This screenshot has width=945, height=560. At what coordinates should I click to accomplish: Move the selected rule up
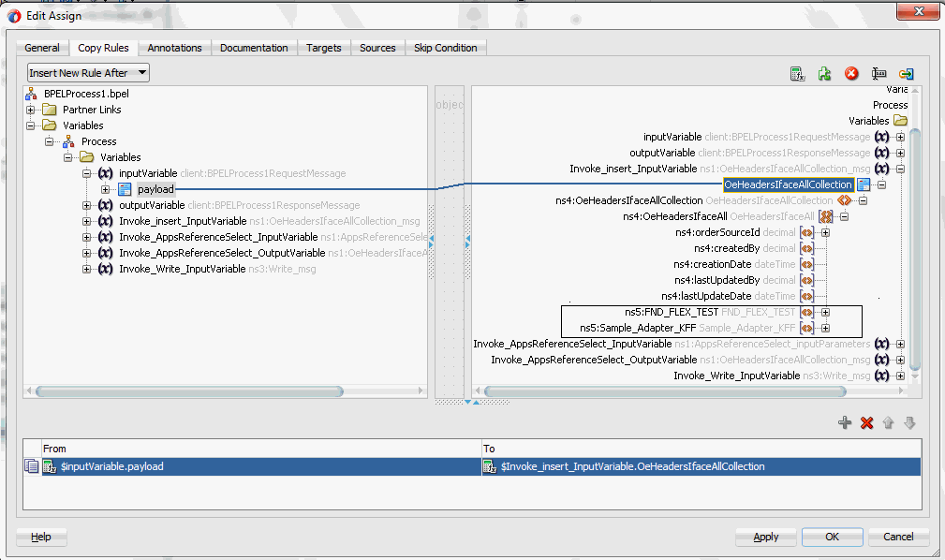889,422
